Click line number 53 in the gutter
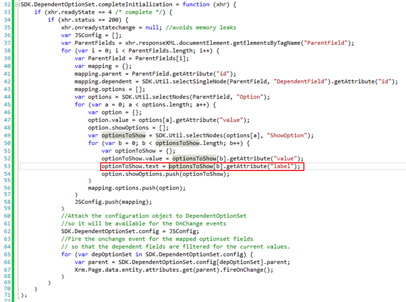Screen dimensions: 406x302 tap(7, 166)
